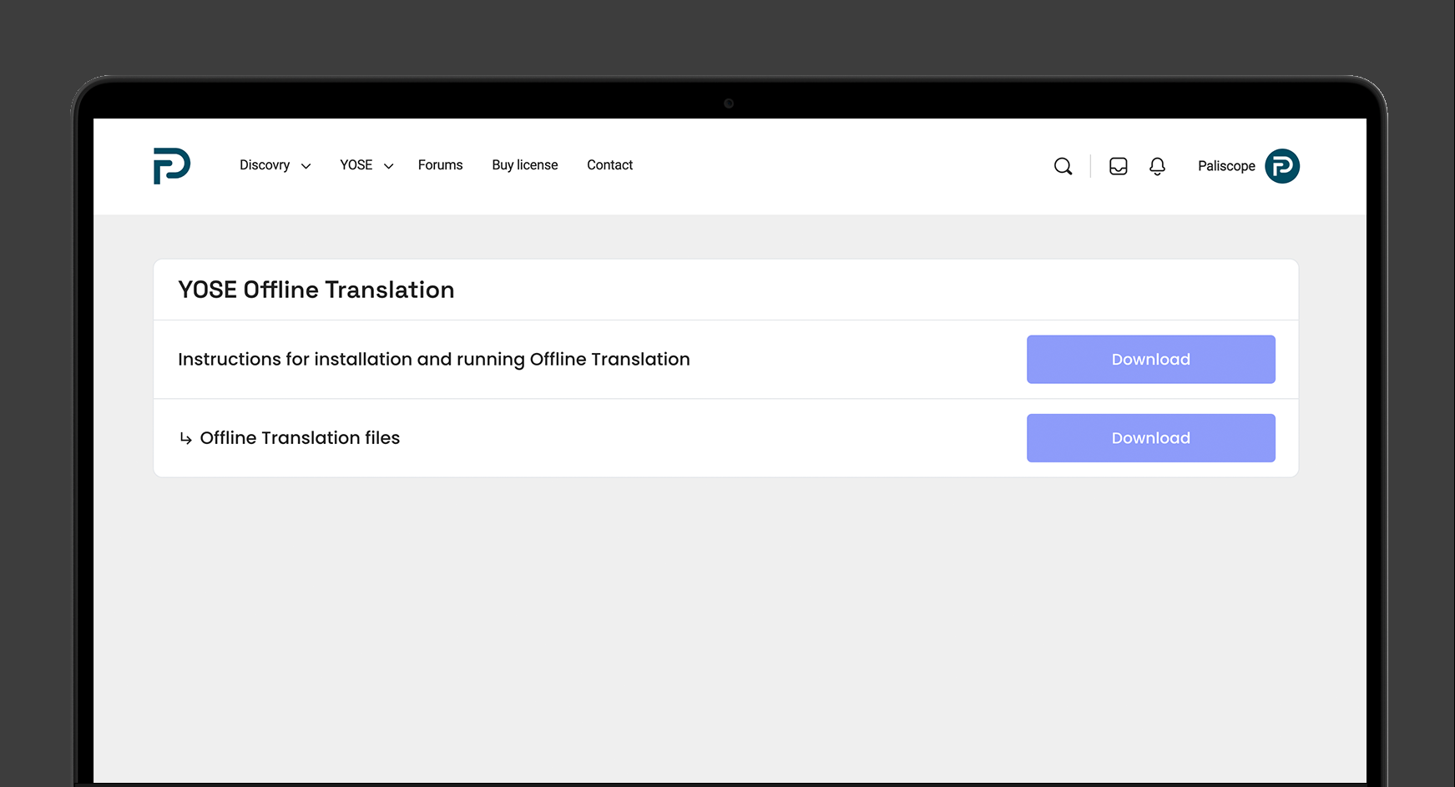This screenshot has width=1455, height=787.
Task: Open the Buy license page
Action: click(524, 165)
